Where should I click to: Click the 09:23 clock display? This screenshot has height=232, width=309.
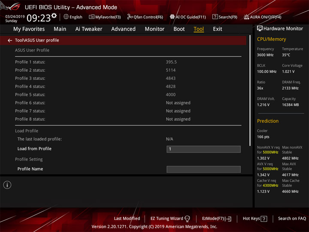tap(39, 18)
